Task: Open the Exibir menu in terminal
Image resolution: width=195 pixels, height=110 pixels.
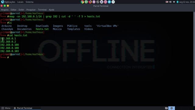Action: (21, 10)
